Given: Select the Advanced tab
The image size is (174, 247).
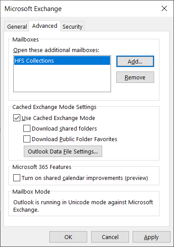Looking at the screenshot, I should tap(44, 26).
